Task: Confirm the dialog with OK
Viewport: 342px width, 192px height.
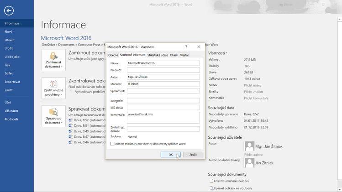Action: click(171, 155)
